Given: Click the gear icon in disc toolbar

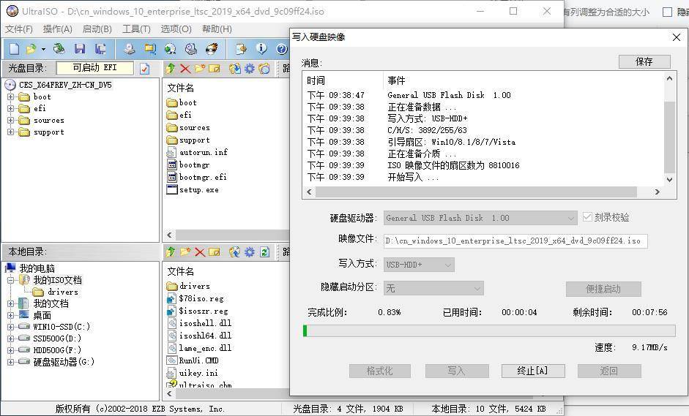Looking at the screenshot, I should click(250, 68).
